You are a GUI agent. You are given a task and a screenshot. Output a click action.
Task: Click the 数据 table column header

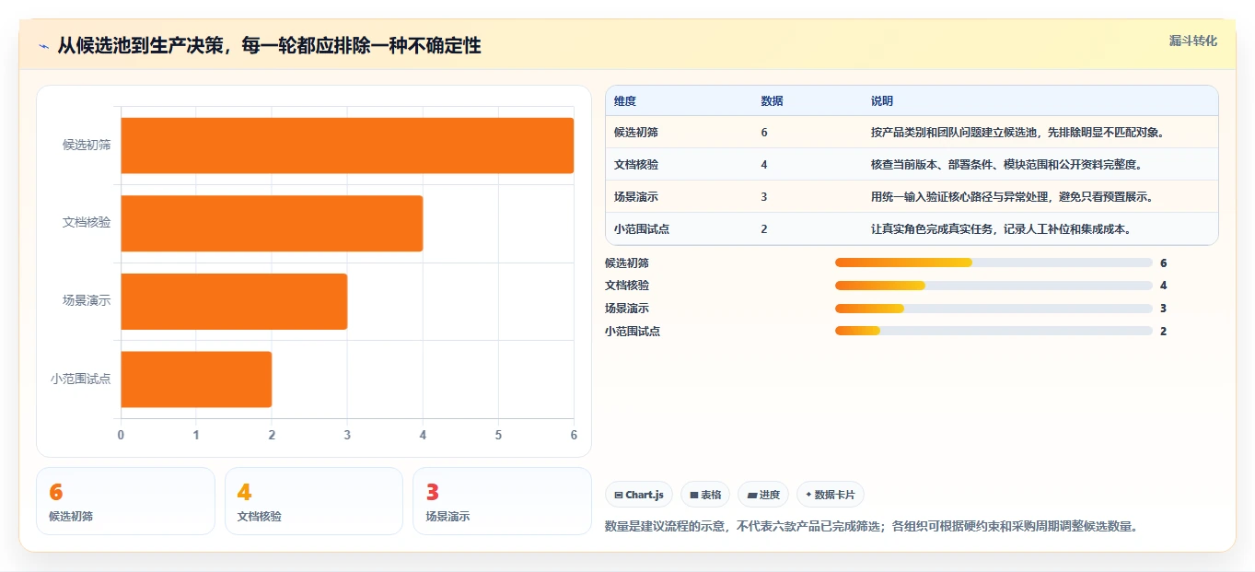(x=773, y=101)
